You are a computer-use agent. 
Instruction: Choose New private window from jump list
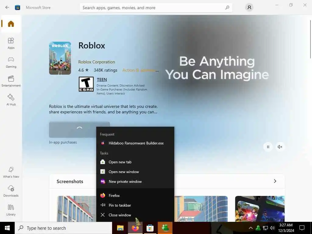pos(135,182)
